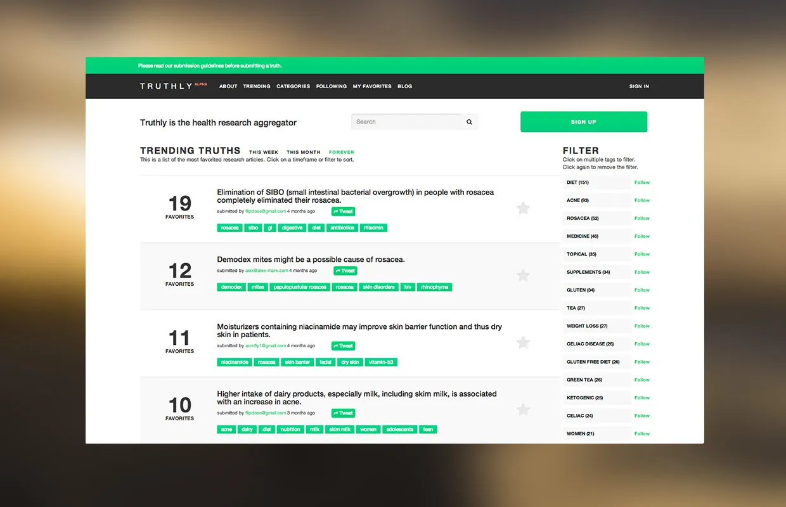Viewport: 786px width, 507px height.
Task: Click the Truthly logo
Action: coord(166,86)
